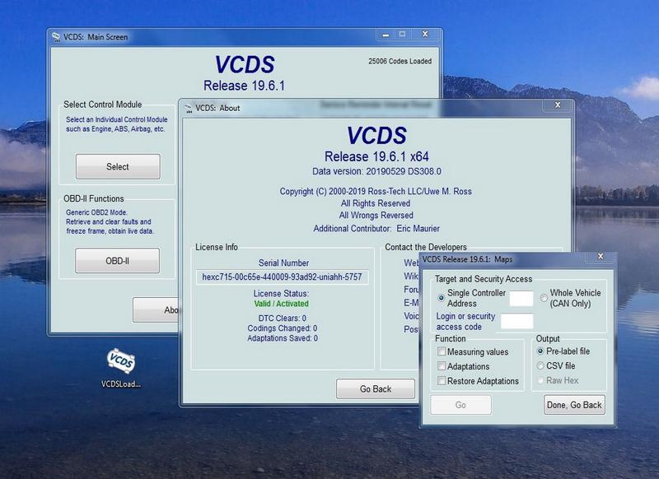659x479 pixels.
Task: Click the VCDS icon in the Main Screen title bar
Action: coord(55,35)
